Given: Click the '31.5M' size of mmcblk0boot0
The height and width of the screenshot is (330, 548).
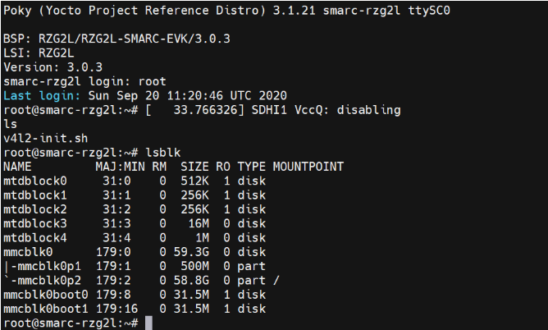Looking at the screenshot, I should [191, 295].
